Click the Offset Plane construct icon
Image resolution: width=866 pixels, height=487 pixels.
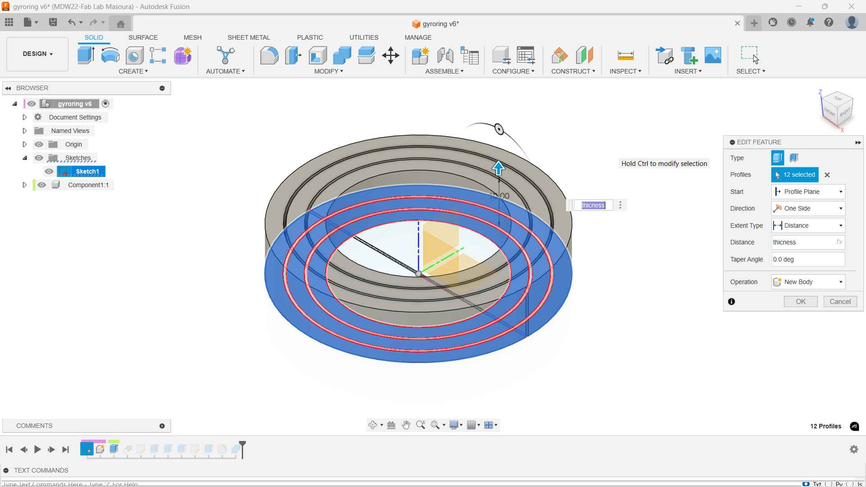click(560, 55)
